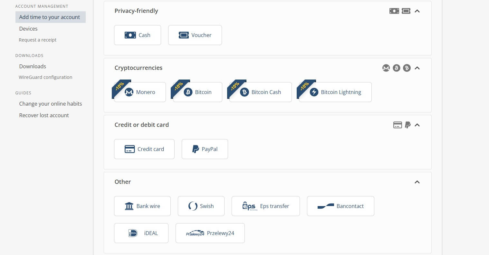Viewport: 489px width, 255px height.
Task: Select the Bancontact payment option
Action: coord(340,206)
